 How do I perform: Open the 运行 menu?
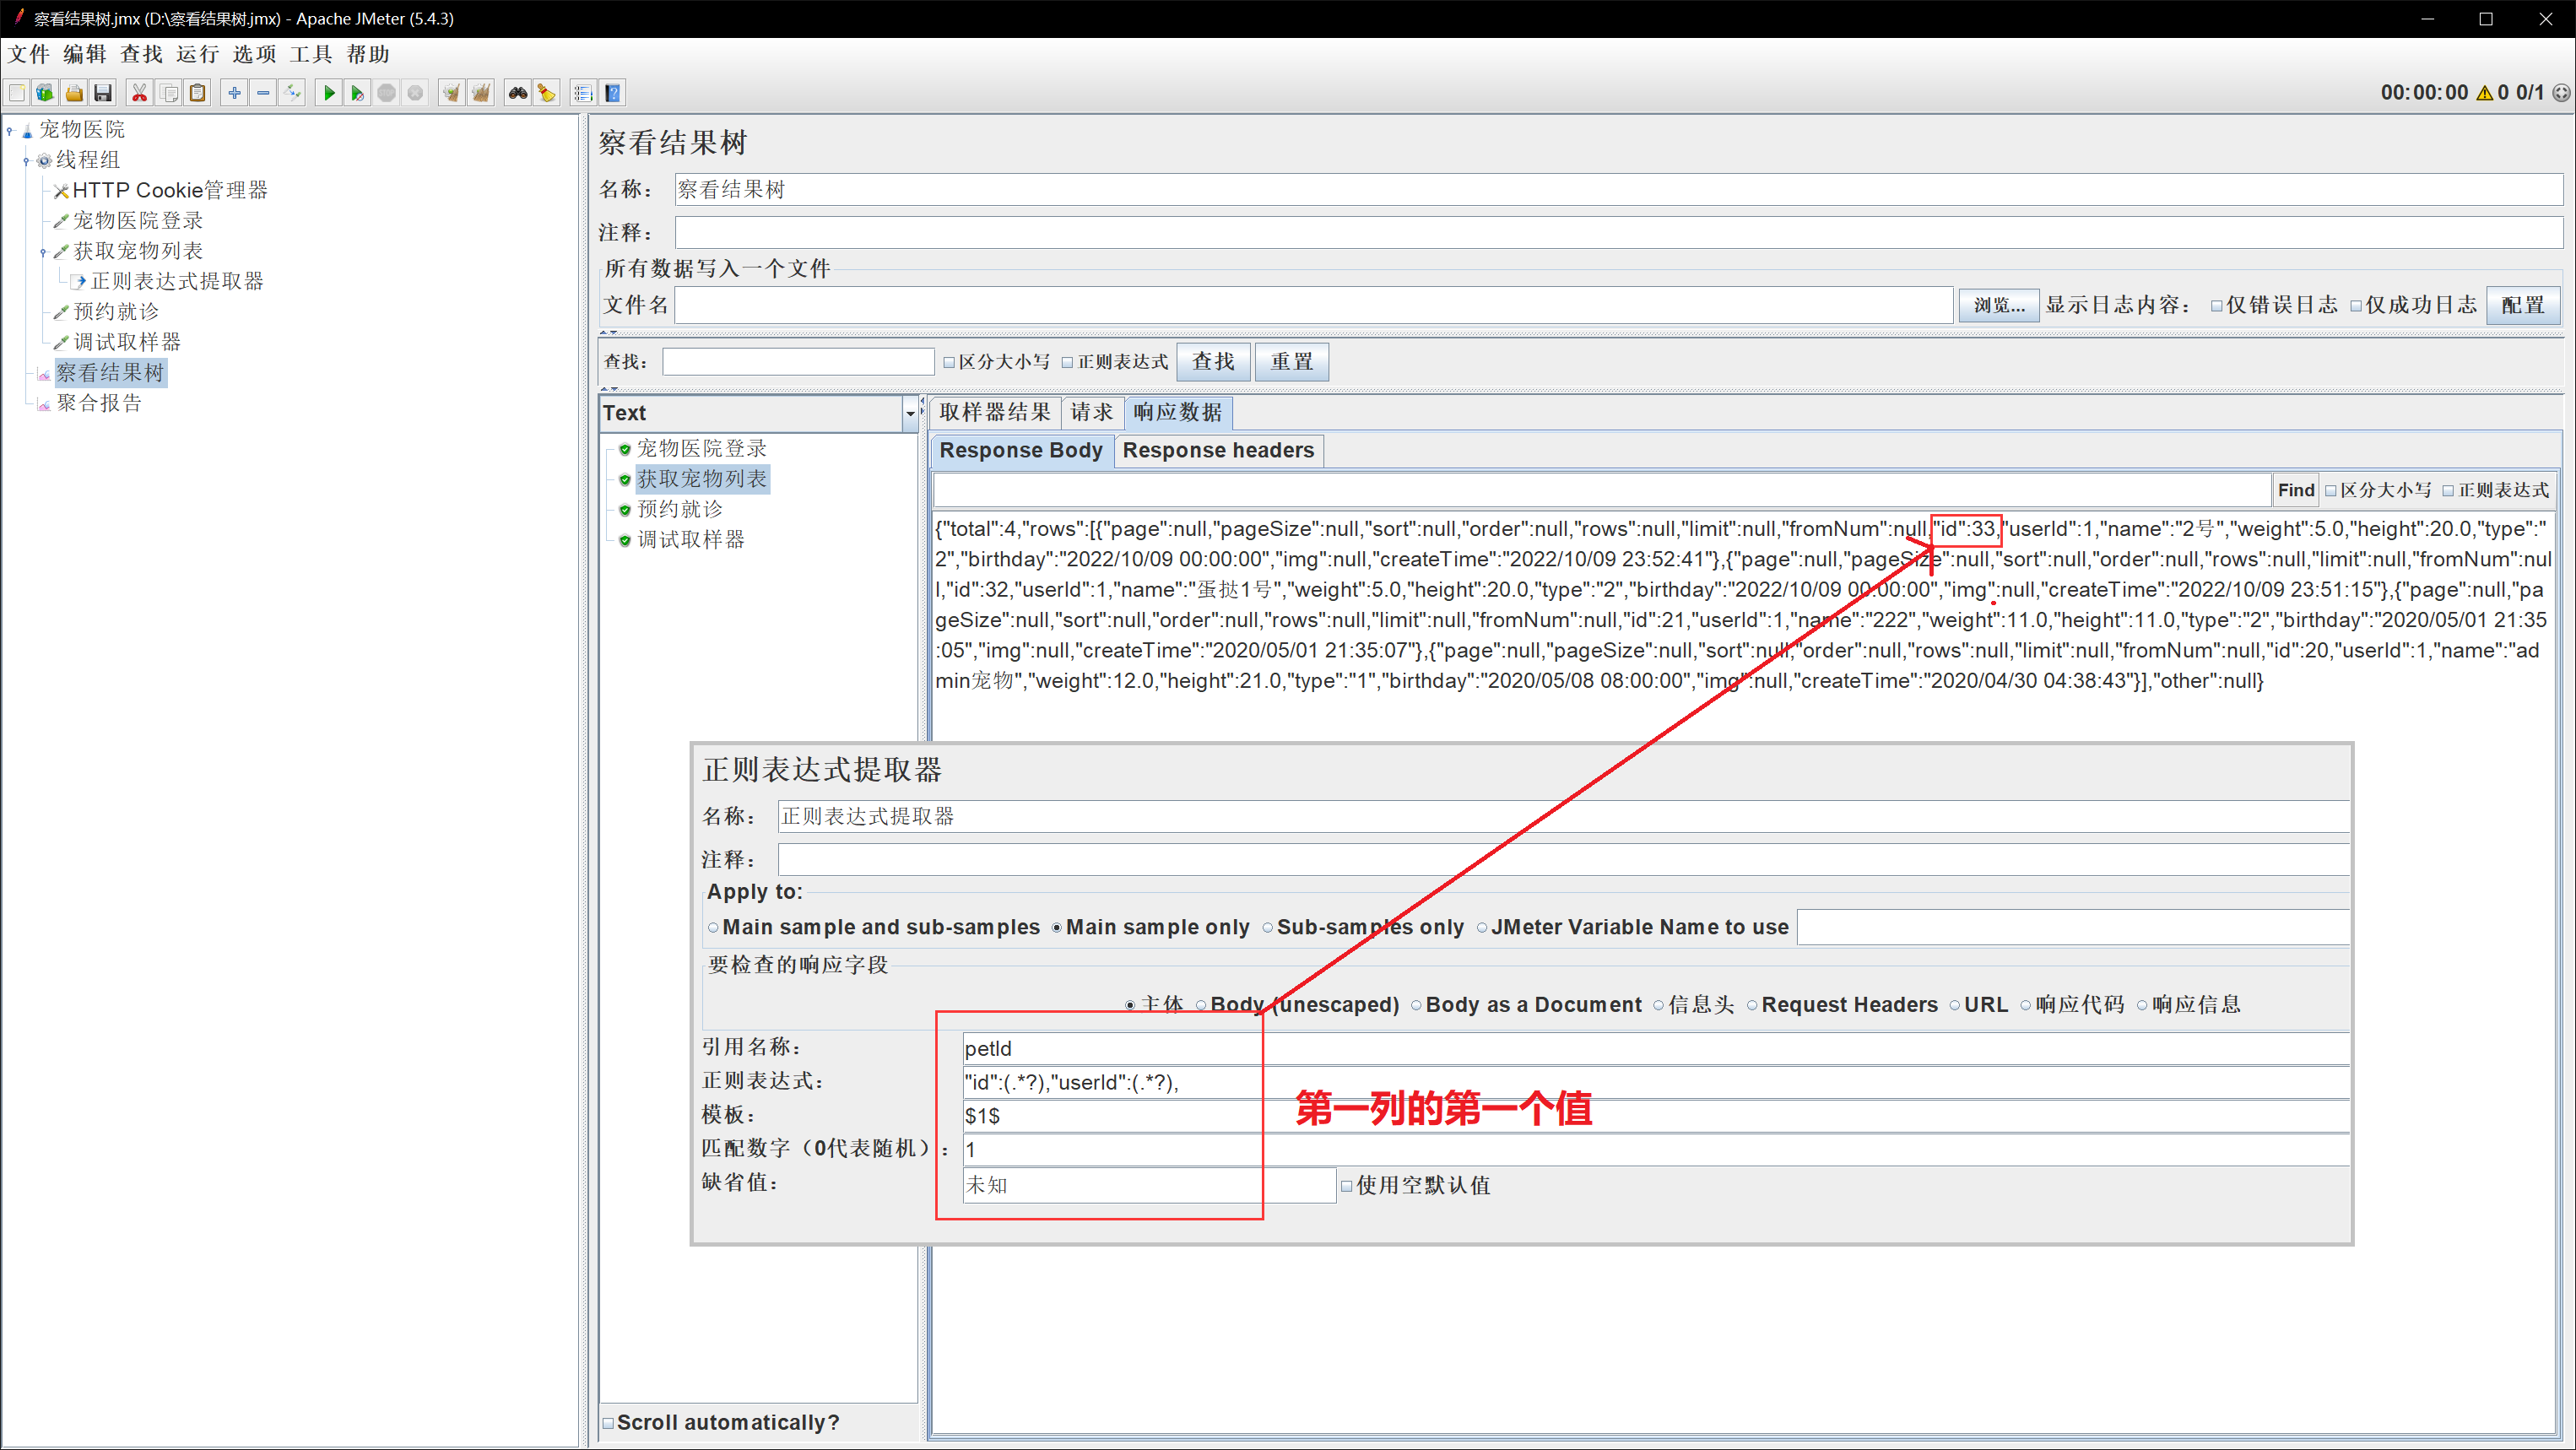tap(197, 54)
